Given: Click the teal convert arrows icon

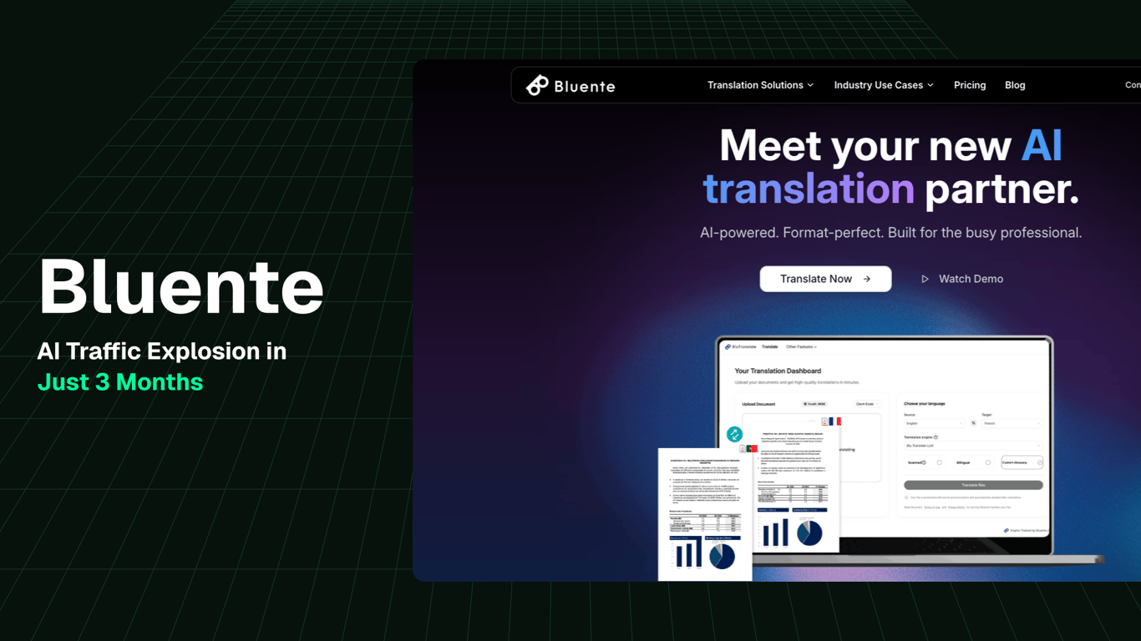Looking at the screenshot, I should (x=734, y=434).
